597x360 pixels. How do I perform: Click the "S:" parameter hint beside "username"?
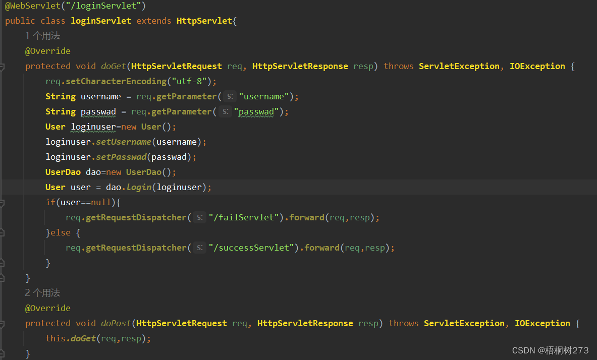(x=230, y=96)
